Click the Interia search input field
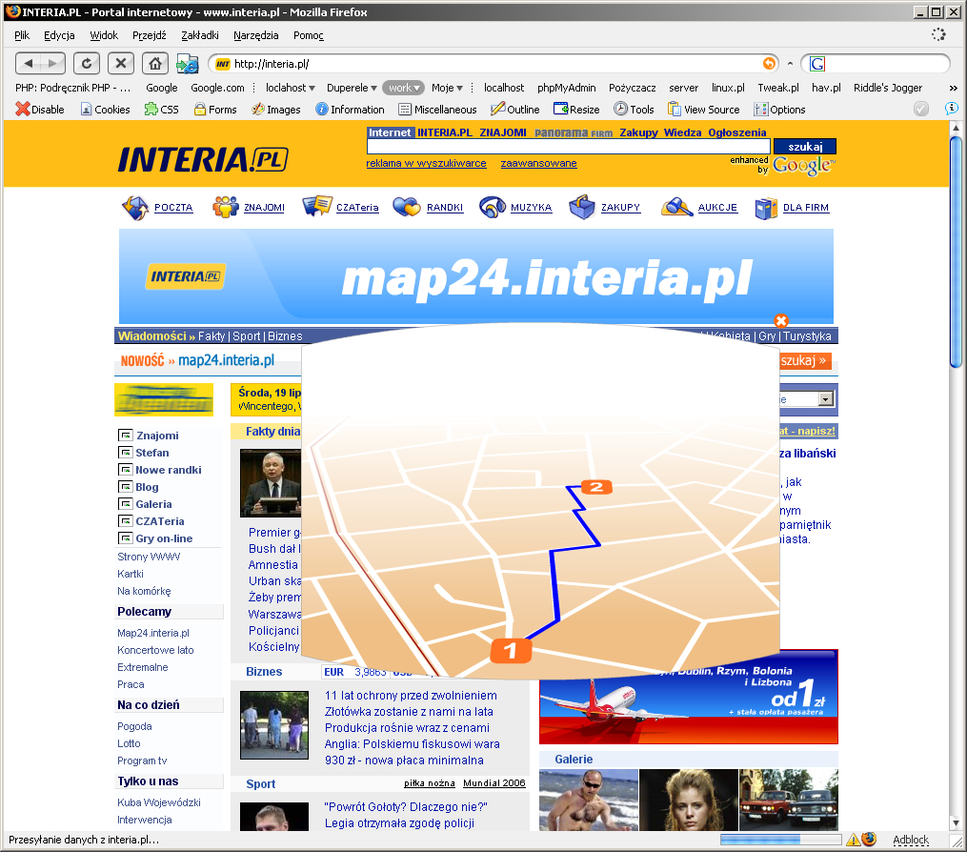The image size is (967, 852). pyautogui.click(x=568, y=146)
